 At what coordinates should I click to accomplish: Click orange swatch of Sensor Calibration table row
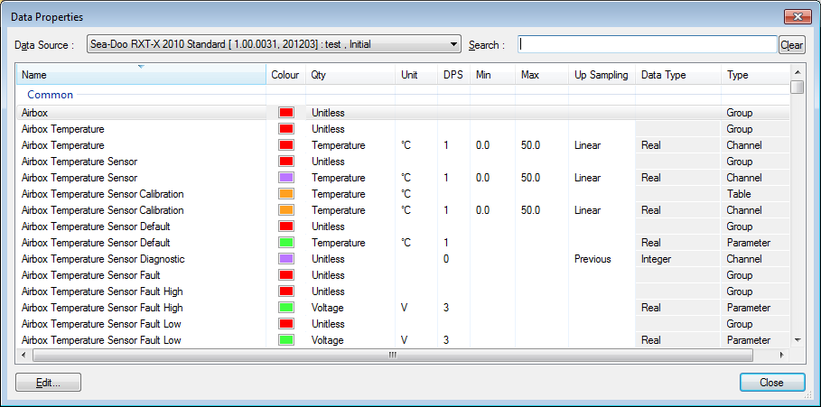click(x=286, y=194)
